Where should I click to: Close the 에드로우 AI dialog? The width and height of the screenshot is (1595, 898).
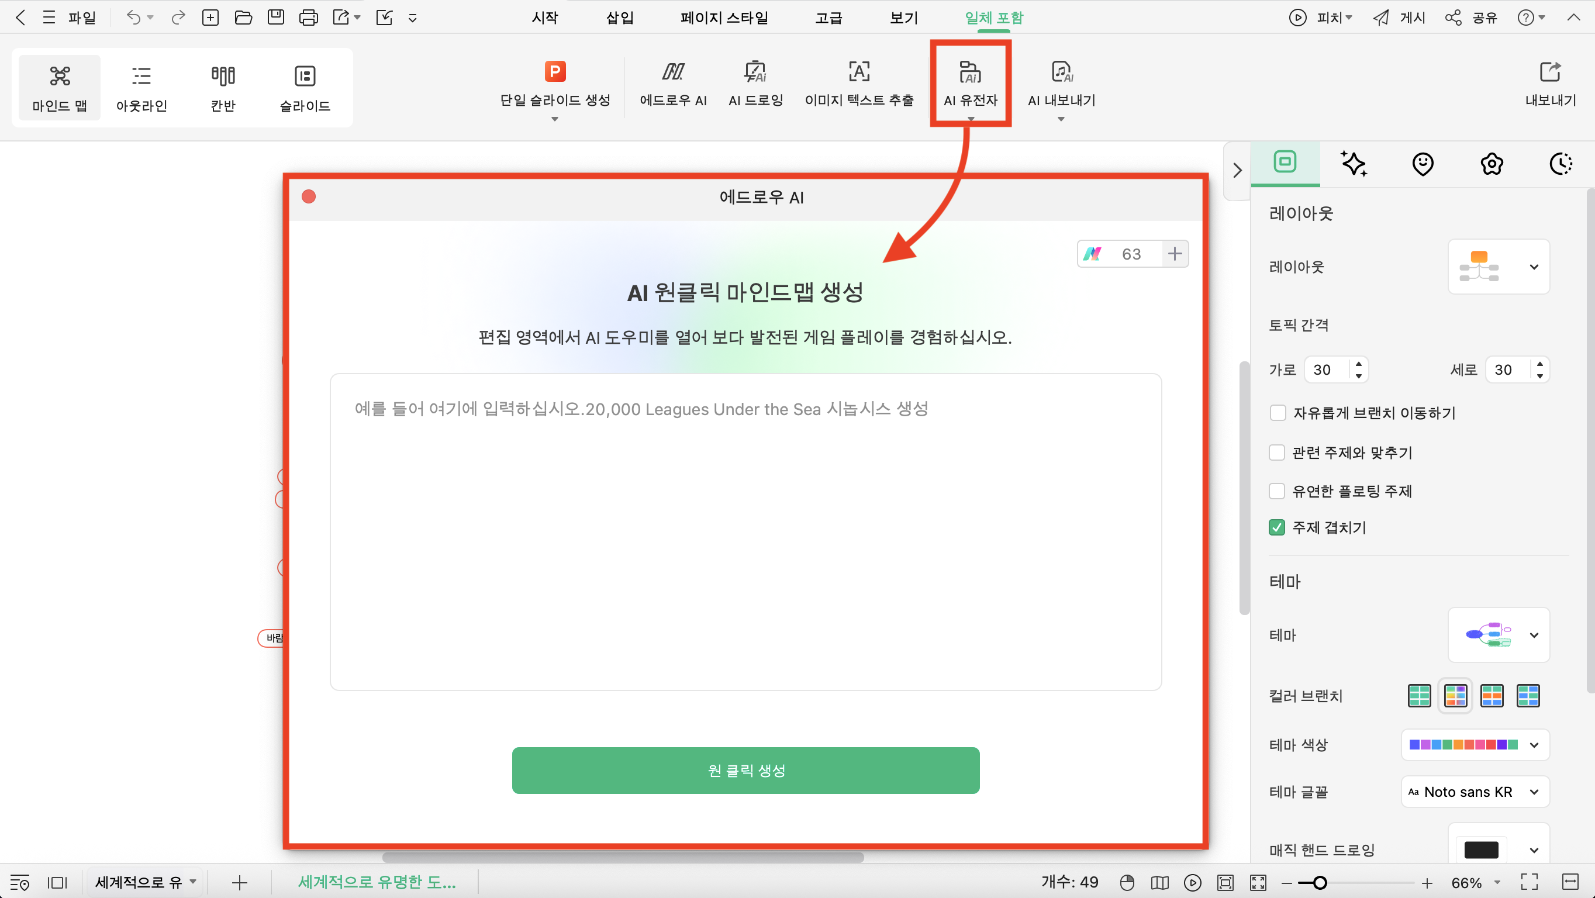tap(308, 196)
